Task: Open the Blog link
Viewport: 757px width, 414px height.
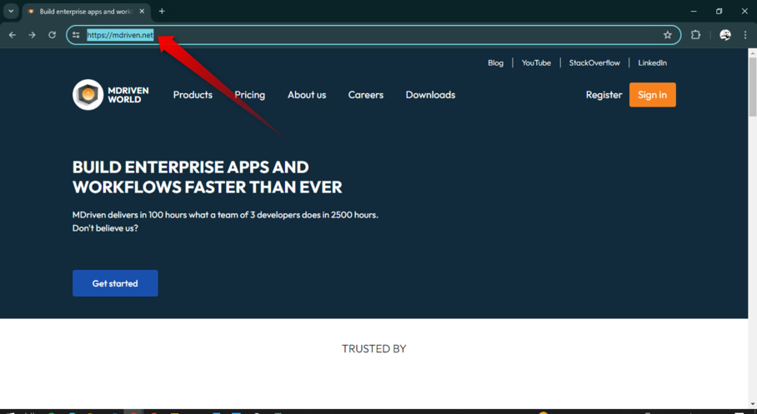Action: tap(495, 62)
